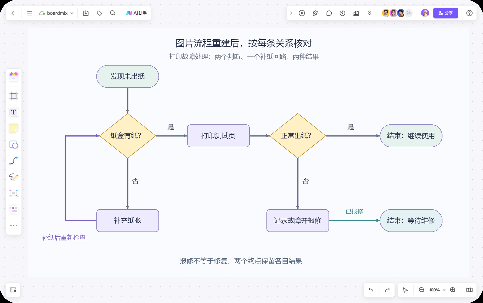The height and width of the screenshot is (303, 483).
Task: Select the cursor pointer mode
Action: [x=405, y=290]
